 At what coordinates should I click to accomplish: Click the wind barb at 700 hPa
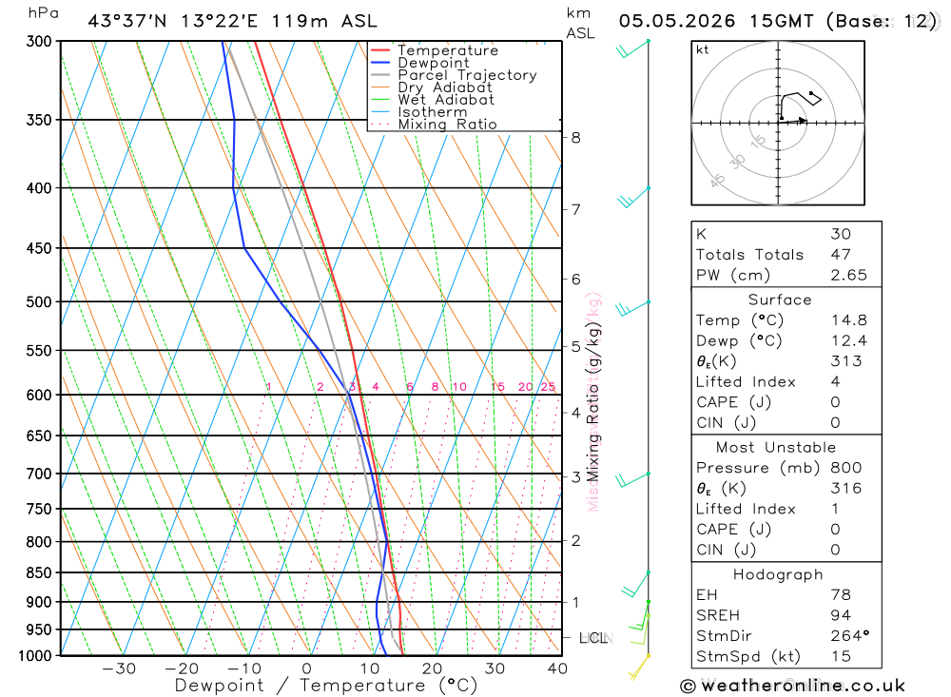tap(632, 479)
